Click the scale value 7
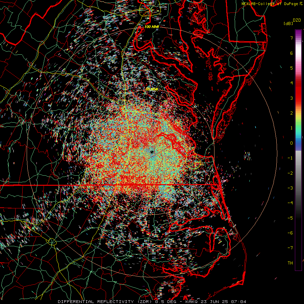Viewport: 304px width, 304px height. [x=292, y=38]
